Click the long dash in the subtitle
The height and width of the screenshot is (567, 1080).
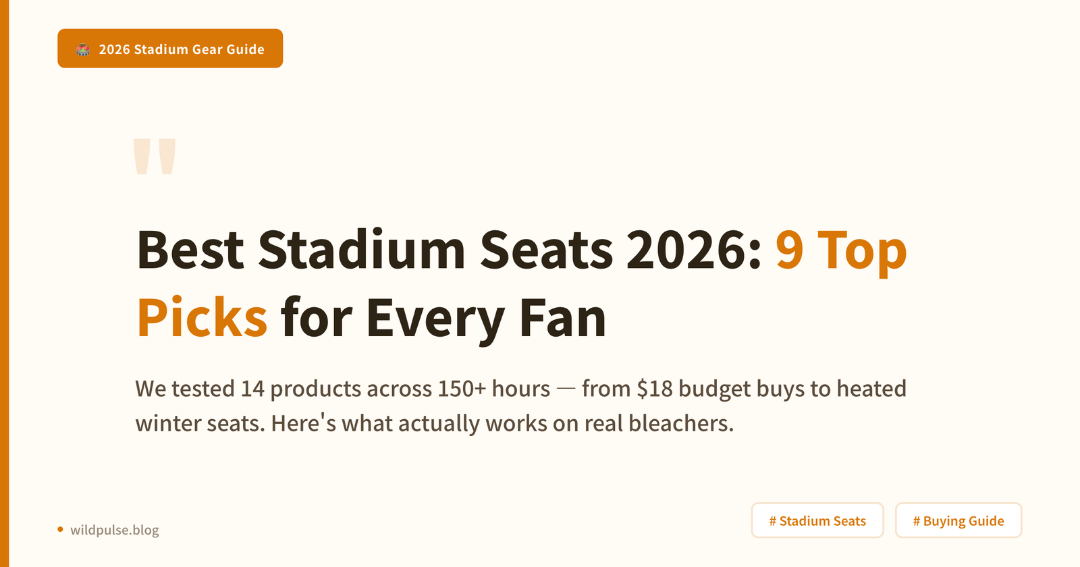click(566, 389)
